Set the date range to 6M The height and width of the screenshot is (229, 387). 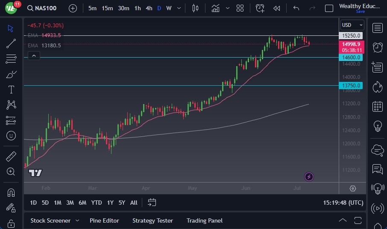82,203
